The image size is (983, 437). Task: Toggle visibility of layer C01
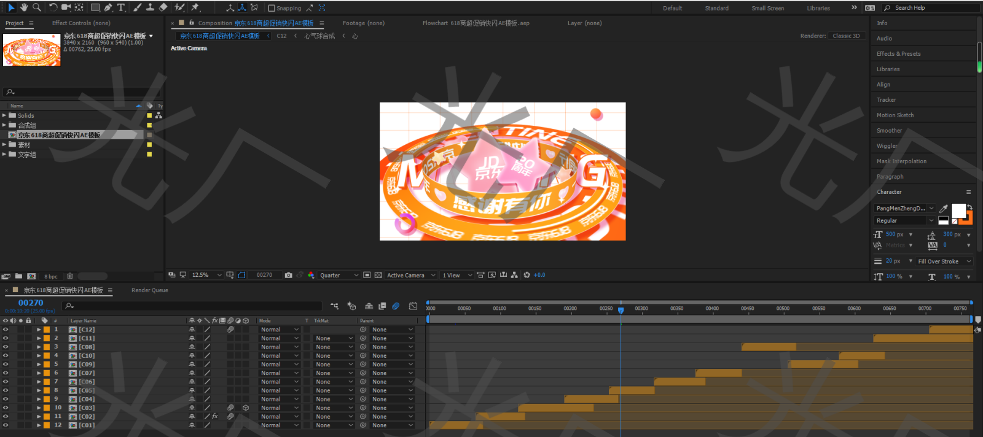tap(6, 425)
